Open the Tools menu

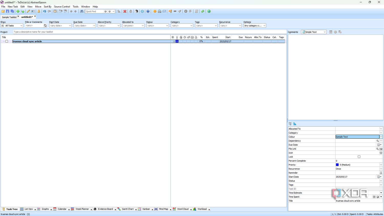76,7
